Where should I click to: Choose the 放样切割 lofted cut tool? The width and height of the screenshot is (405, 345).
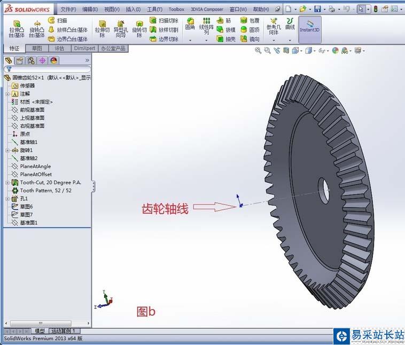coord(164,30)
